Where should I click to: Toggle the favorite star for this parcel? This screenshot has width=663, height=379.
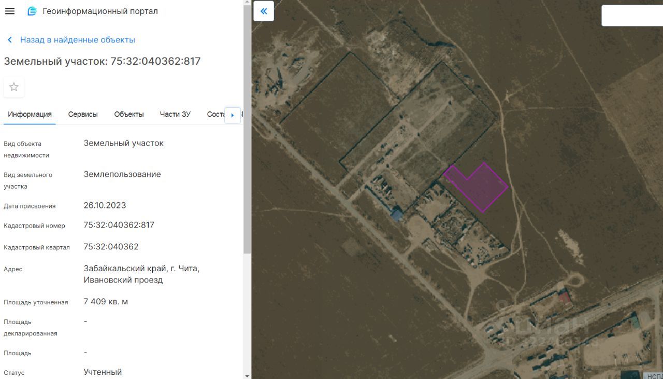[x=14, y=87]
